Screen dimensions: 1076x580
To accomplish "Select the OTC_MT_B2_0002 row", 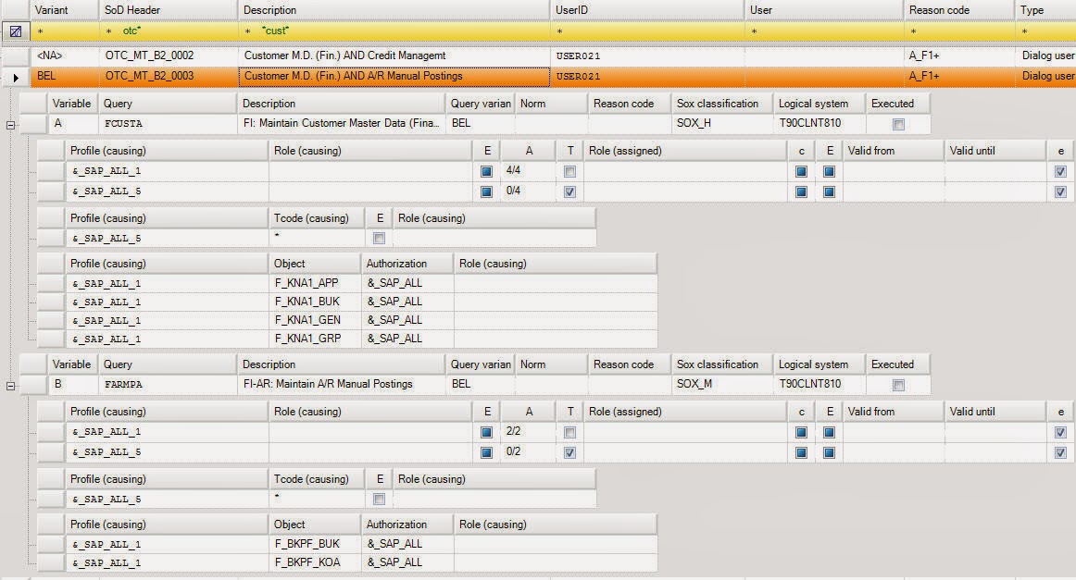I will click(167, 56).
